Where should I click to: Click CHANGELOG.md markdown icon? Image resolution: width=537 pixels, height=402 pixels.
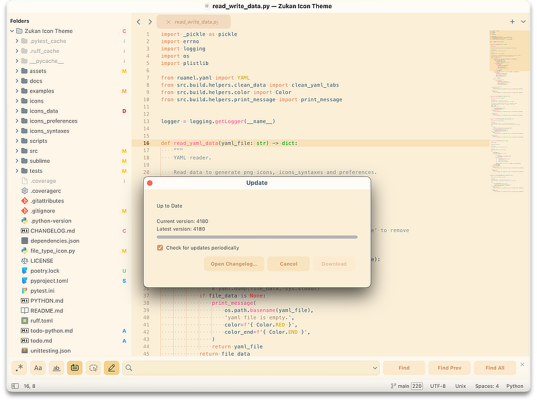[x=25, y=230]
